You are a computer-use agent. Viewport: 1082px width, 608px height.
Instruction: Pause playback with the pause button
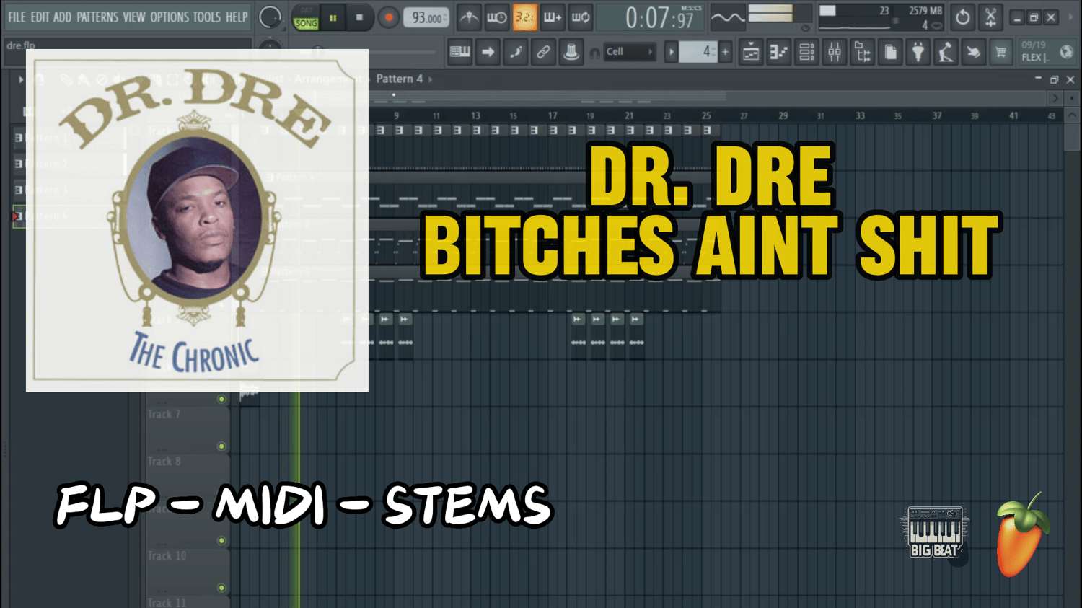(x=333, y=17)
